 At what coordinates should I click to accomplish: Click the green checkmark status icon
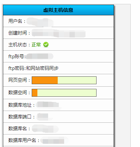point(46,45)
